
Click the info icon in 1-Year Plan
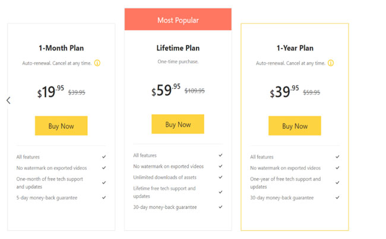pyautogui.click(x=331, y=63)
